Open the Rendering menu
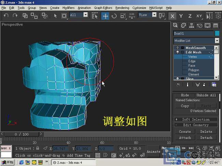This screenshot has height=166, width=222. click(122, 8)
